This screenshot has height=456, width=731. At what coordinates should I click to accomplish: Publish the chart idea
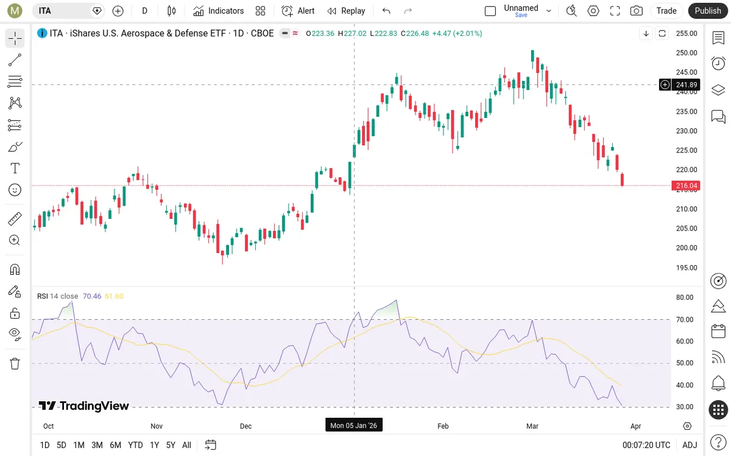click(x=708, y=11)
